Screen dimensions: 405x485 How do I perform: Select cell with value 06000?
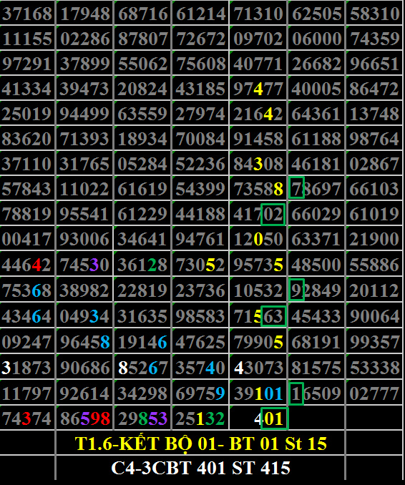(x=317, y=38)
